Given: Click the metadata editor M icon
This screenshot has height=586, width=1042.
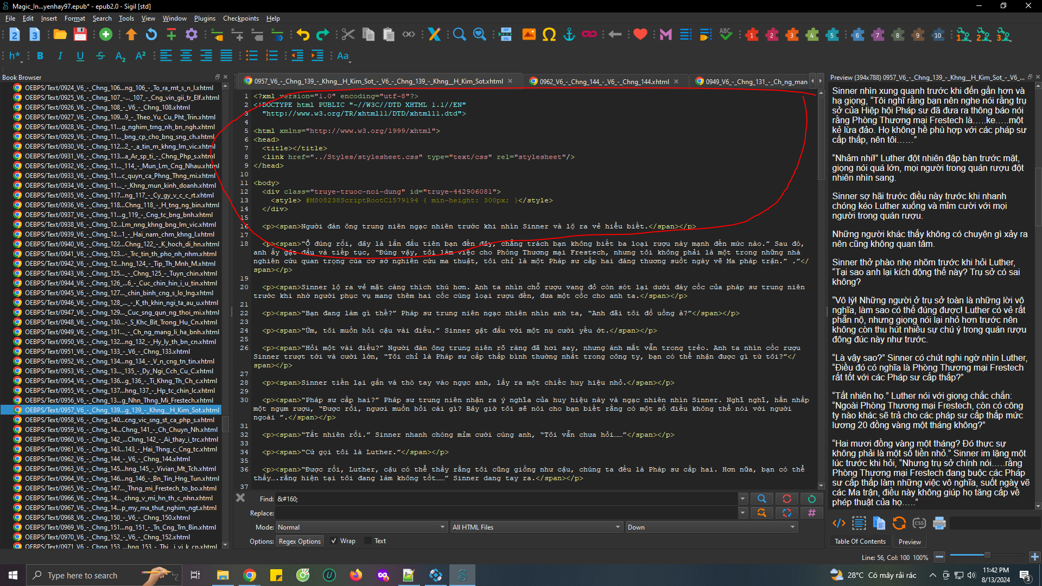Looking at the screenshot, I should 666,35.
